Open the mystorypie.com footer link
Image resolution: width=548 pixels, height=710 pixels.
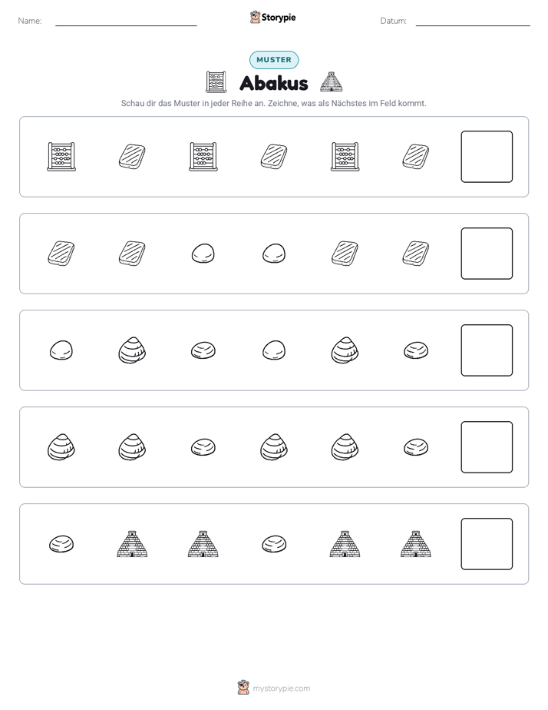tap(281, 688)
